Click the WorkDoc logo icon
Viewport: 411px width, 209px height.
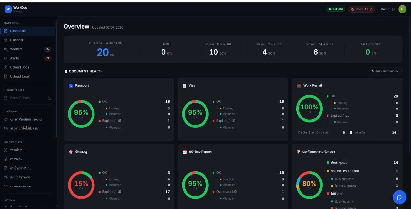8,9
